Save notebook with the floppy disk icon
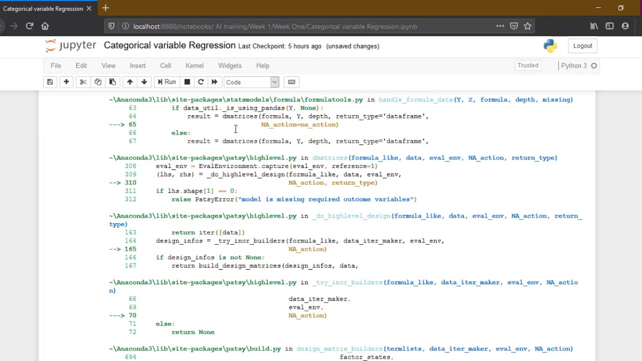The image size is (642, 361). (50, 82)
